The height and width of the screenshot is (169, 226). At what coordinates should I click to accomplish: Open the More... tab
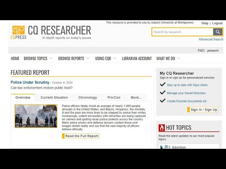[136, 98]
